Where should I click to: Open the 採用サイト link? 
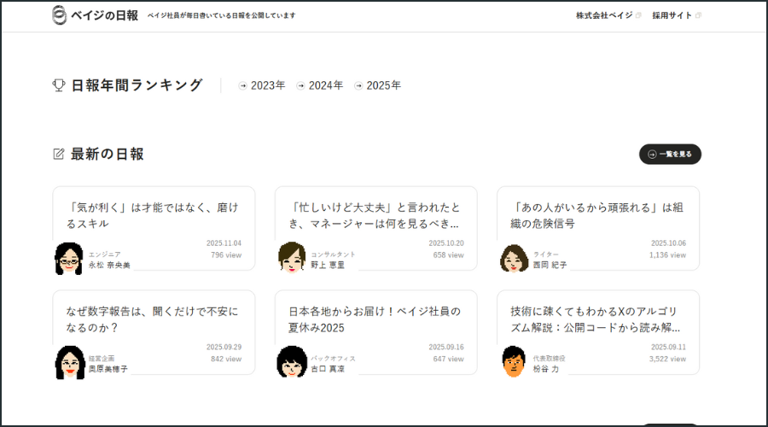672,15
